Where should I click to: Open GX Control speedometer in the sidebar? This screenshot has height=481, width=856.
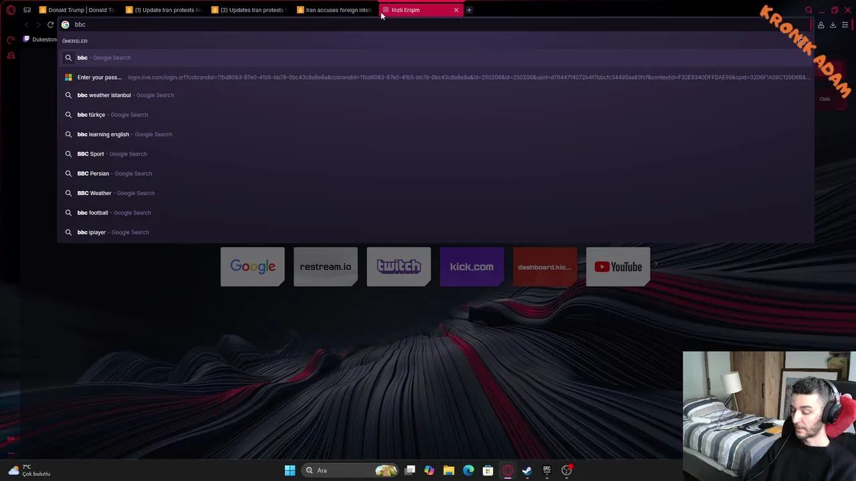point(11,40)
